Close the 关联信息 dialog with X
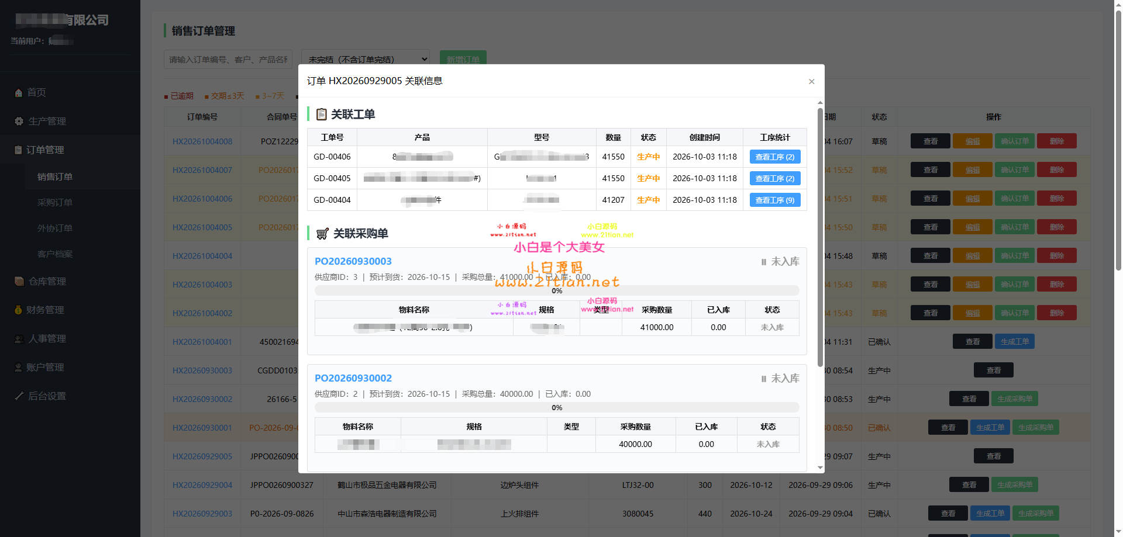This screenshot has width=1123, height=537. [x=811, y=82]
